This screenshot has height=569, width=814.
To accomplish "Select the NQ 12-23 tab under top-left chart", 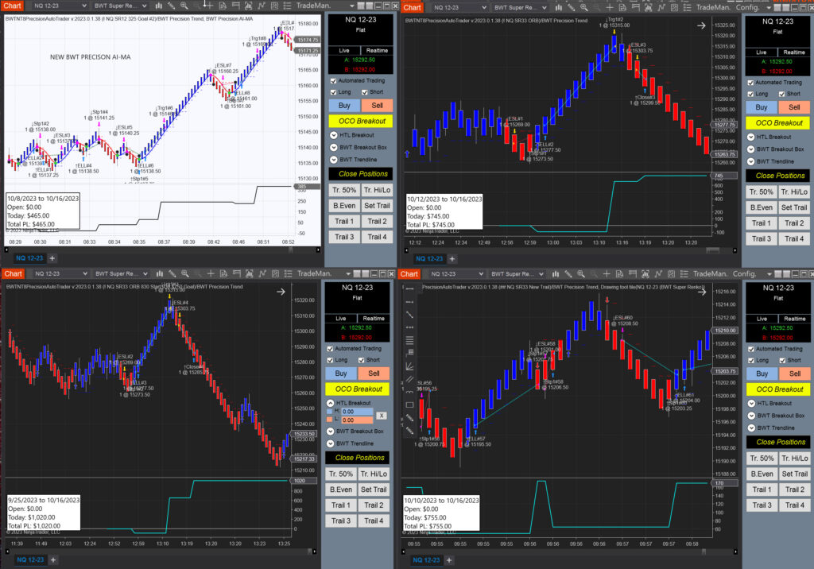I will (x=30, y=258).
